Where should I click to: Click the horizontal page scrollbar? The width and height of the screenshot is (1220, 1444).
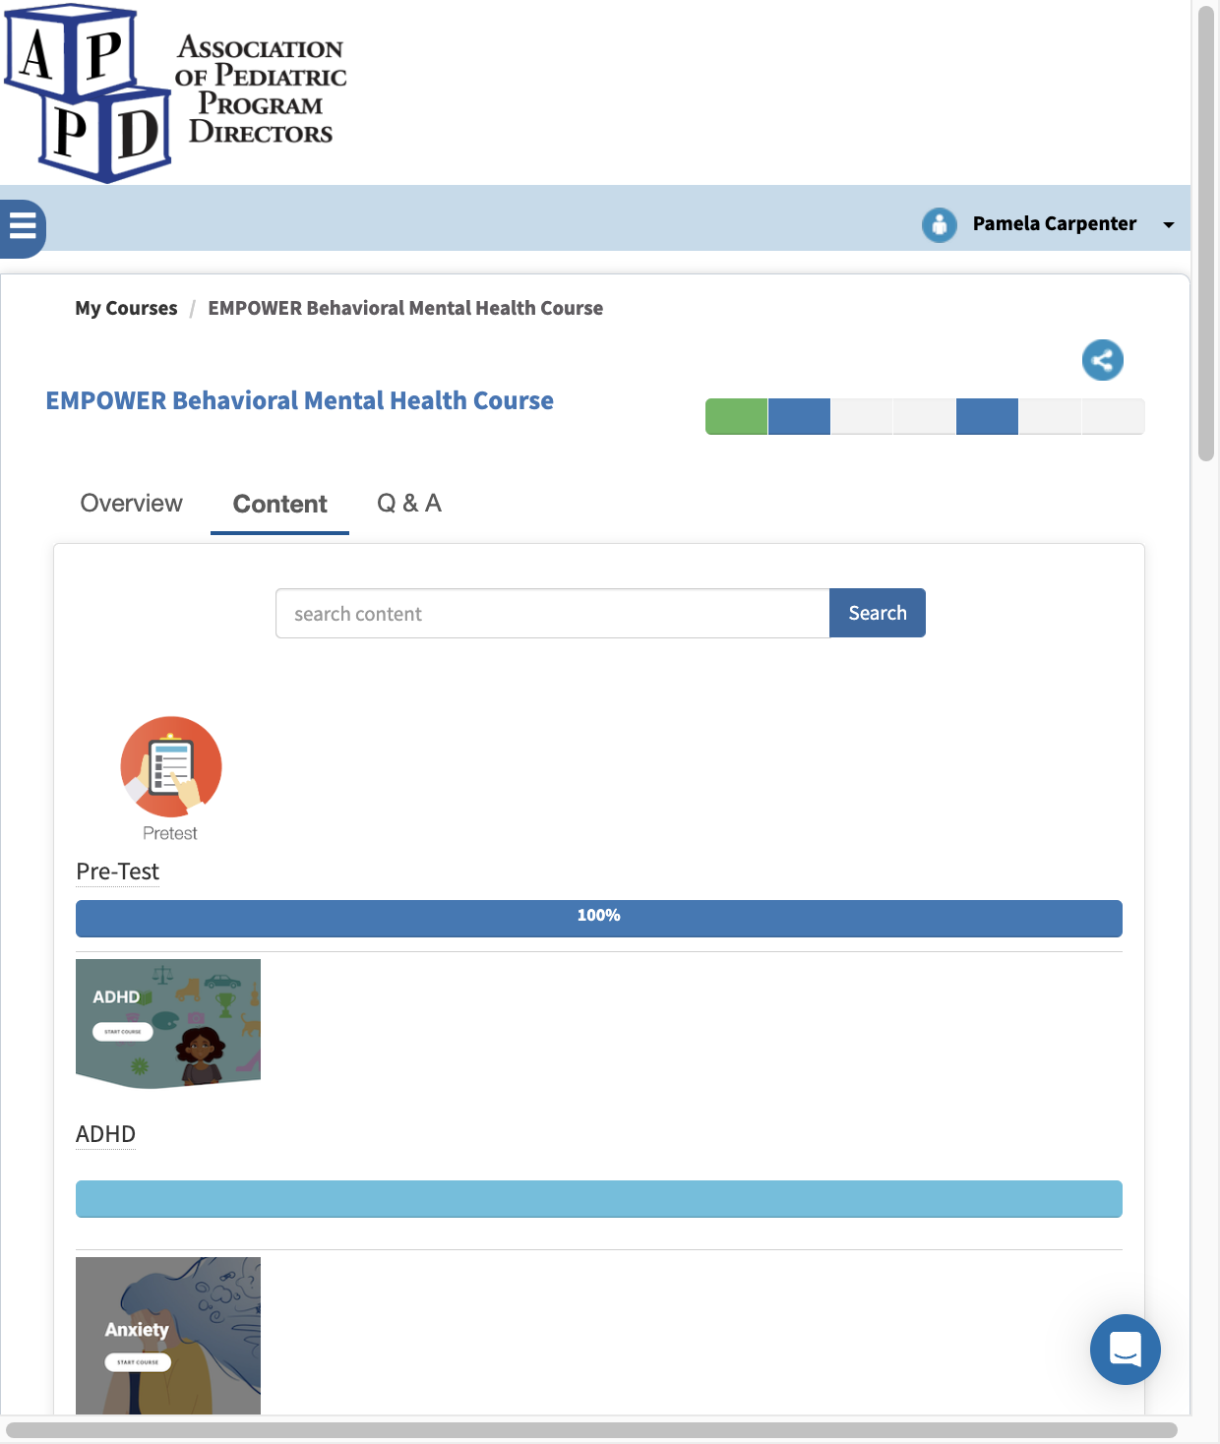[x=591, y=1429]
